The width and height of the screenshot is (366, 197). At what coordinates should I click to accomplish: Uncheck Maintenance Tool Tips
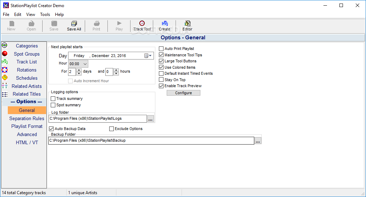(x=161, y=55)
